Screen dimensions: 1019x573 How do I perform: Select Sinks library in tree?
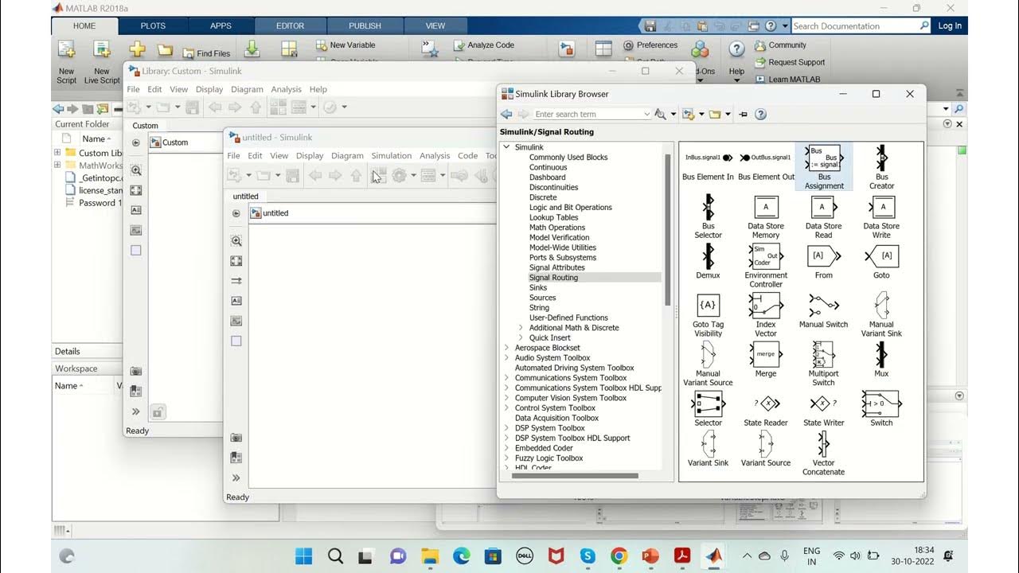click(538, 287)
